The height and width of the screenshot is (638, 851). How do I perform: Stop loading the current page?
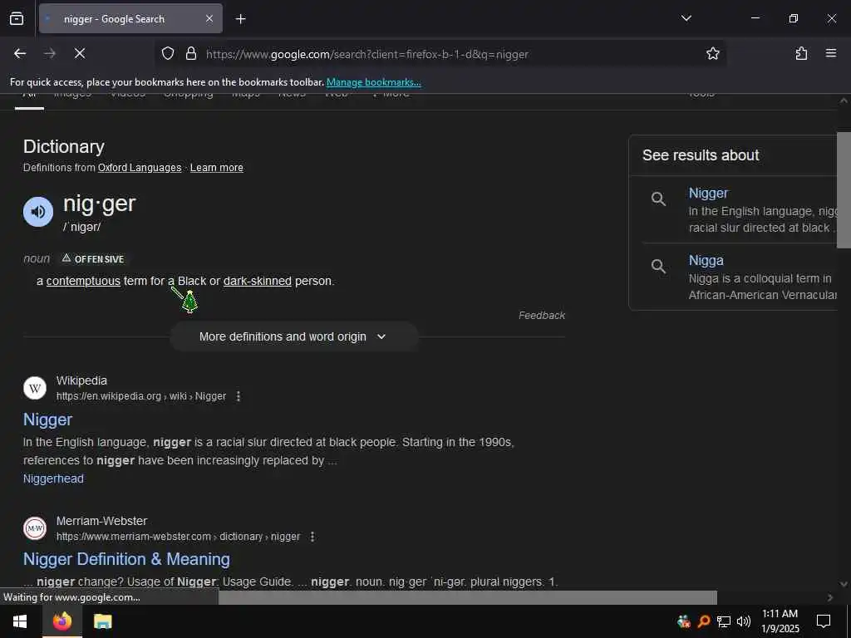pos(80,53)
